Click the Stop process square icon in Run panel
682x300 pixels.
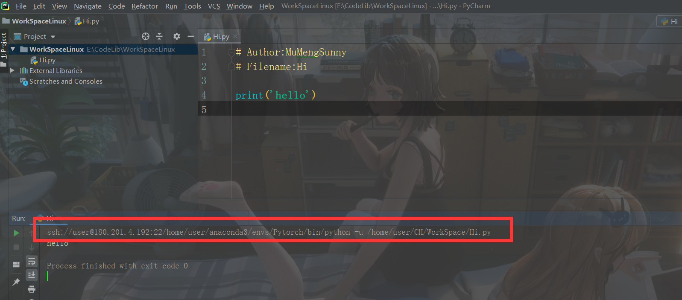click(16, 247)
